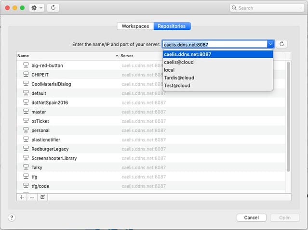Click the repository list vertical scrollbar

pyautogui.click(x=288, y=116)
